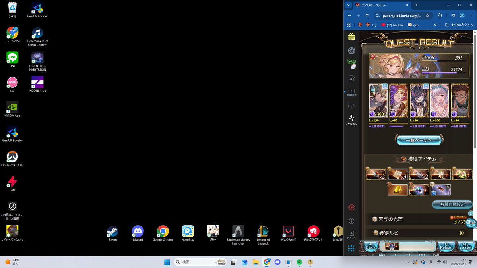This screenshot has width=477, height=268.
Task: Select the Lv150 character portrait
Action: [x=378, y=100]
